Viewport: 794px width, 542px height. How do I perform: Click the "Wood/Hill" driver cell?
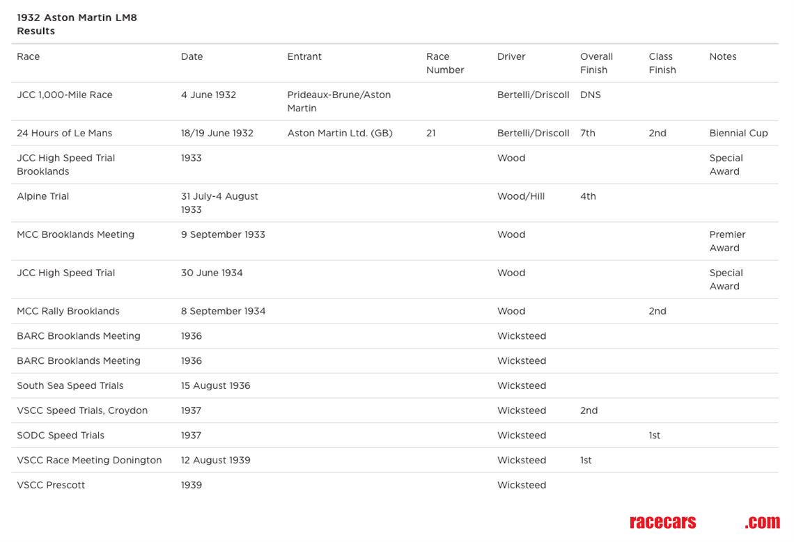[520, 196]
